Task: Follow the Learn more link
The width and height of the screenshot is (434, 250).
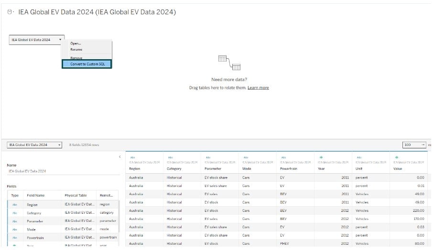Action: [x=258, y=88]
